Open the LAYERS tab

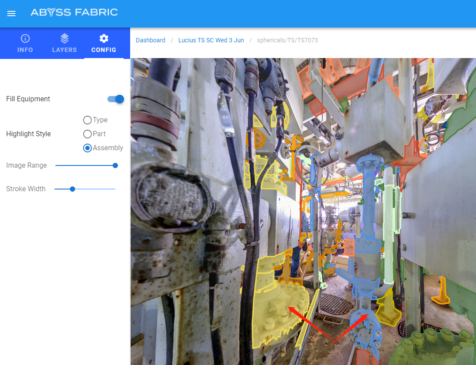click(64, 44)
